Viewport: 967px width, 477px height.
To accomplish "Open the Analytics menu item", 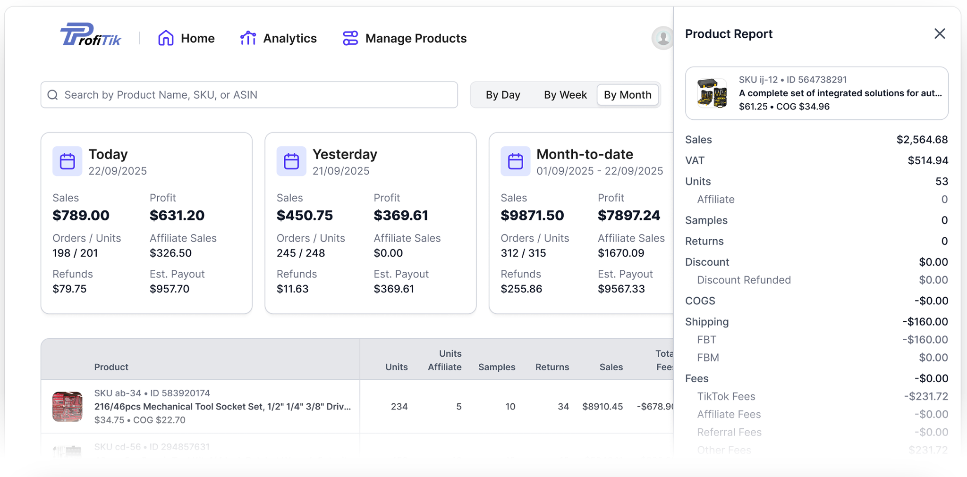I will (x=289, y=38).
